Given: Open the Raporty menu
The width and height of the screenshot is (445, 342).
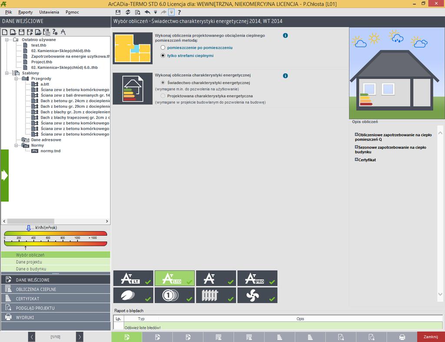Looking at the screenshot, I should (26, 12).
